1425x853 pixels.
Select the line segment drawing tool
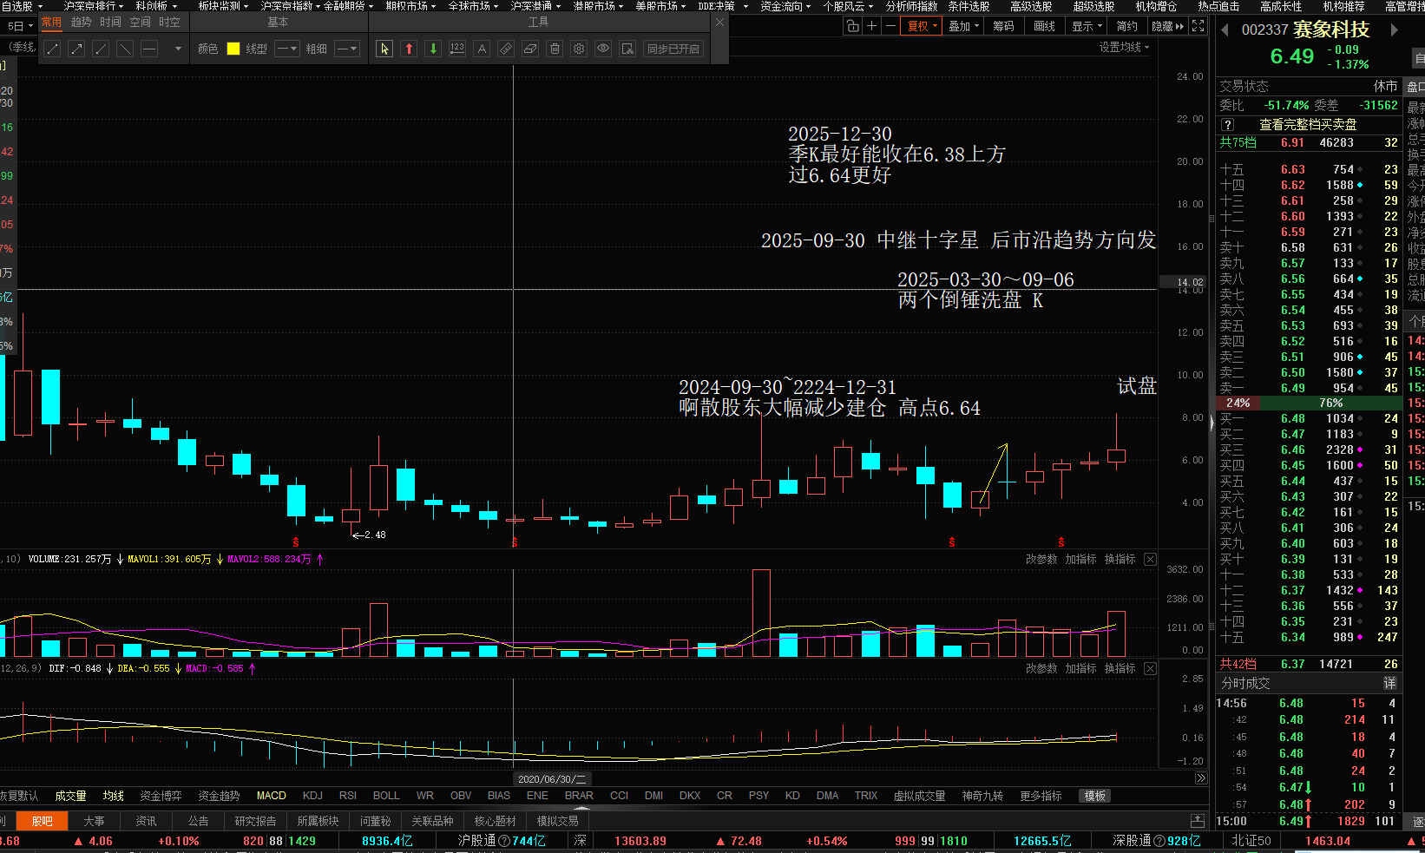(x=52, y=49)
